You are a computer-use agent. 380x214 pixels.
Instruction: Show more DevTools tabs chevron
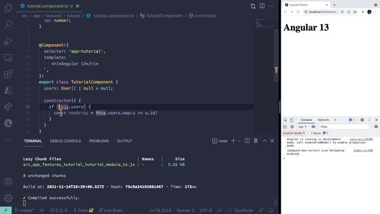[x=335, y=120]
